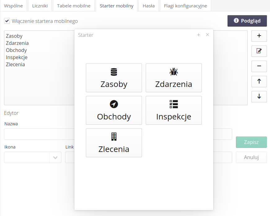Screen dimensions: 270x216
Task: Click the Anuluj button
Action: coord(251,157)
